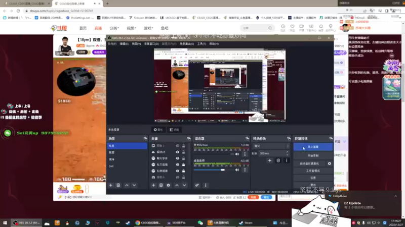Image resolution: width=405 pixels, height=227 pixels.
Task: Open OBS View menu
Action: pyautogui.click(x=136, y=44)
